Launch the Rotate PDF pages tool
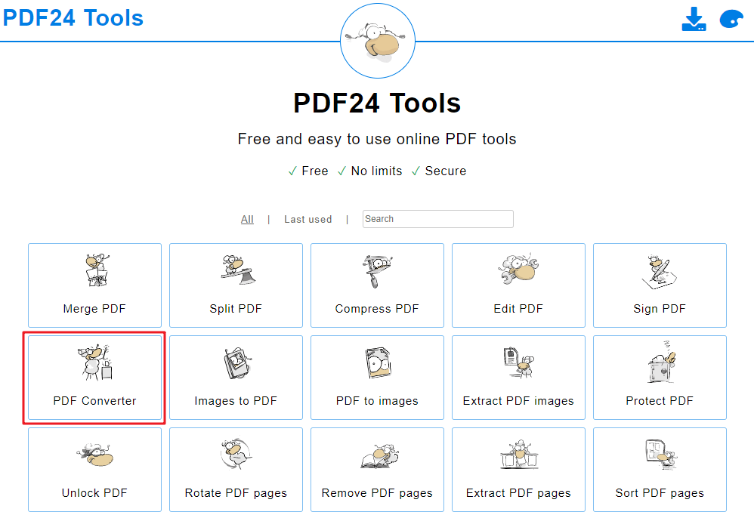 point(236,470)
